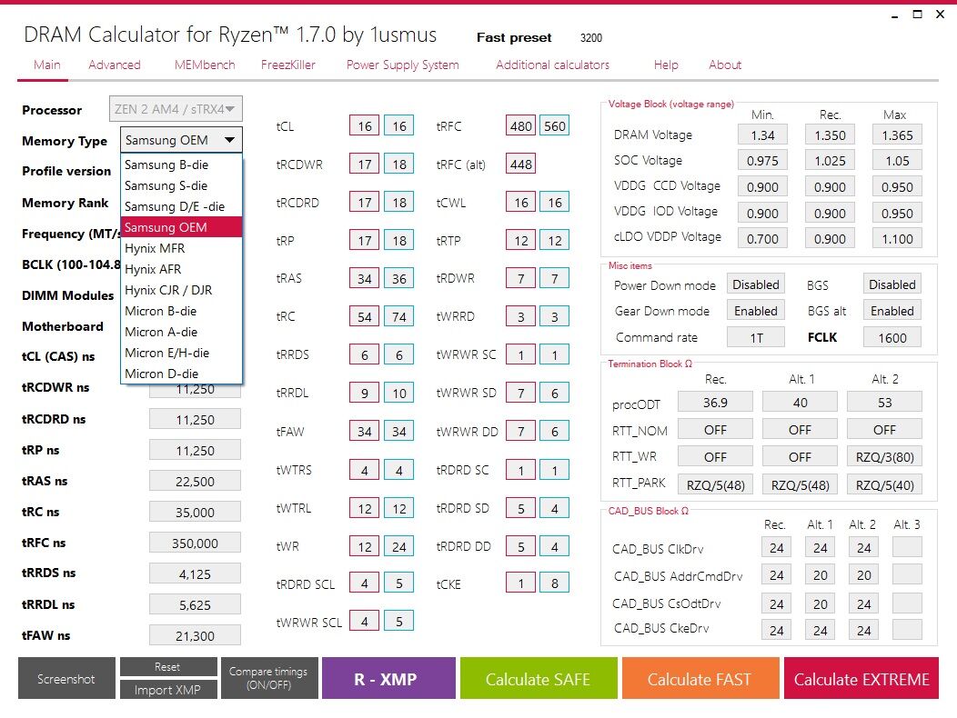Viewport: 957px width, 718px height.
Task: Click Calculate SAFE button
Action: click(x=539, y=678)
